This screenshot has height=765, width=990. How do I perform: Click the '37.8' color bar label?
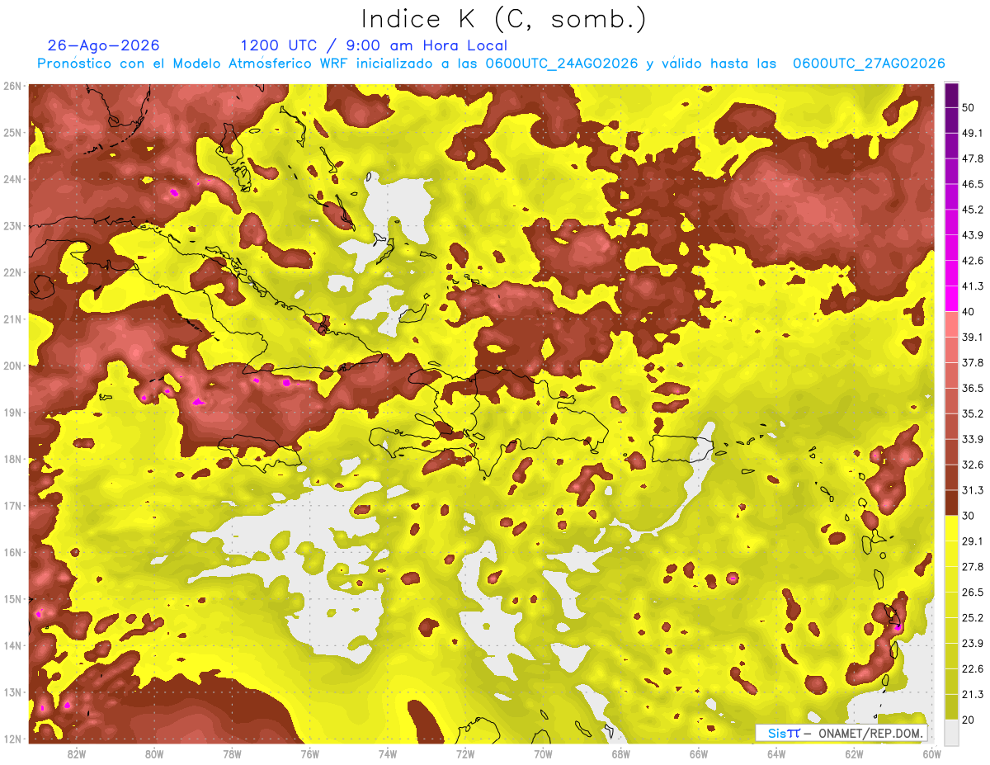[972, 362]
